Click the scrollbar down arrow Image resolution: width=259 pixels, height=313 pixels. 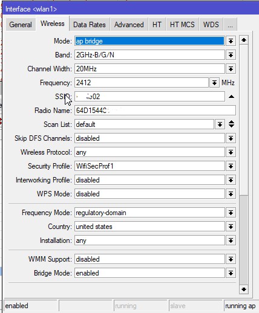[x=244, y=289]
